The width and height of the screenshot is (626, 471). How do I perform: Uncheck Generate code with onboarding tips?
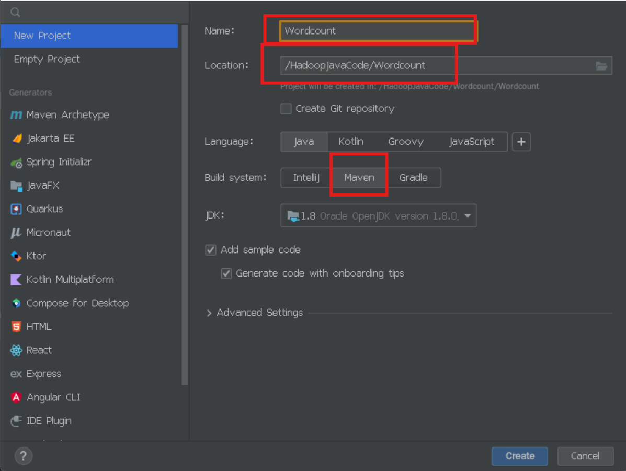[226, 273]
